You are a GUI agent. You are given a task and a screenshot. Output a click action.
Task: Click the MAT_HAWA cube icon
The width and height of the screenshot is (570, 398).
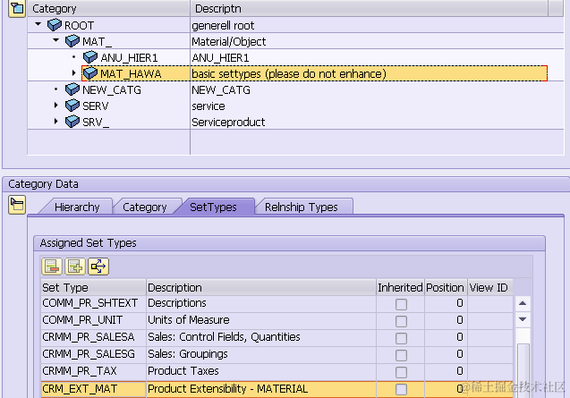[x=90, y=73]
